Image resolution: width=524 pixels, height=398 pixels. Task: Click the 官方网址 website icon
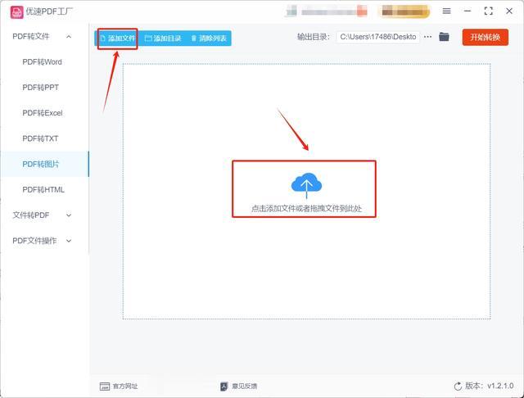105,387
